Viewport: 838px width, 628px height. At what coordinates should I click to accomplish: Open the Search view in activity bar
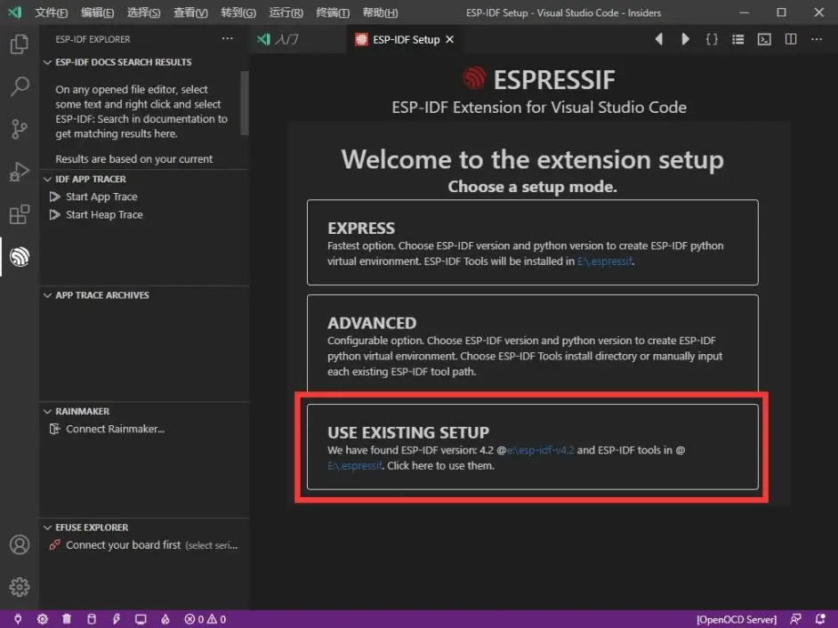click(20, 86)
